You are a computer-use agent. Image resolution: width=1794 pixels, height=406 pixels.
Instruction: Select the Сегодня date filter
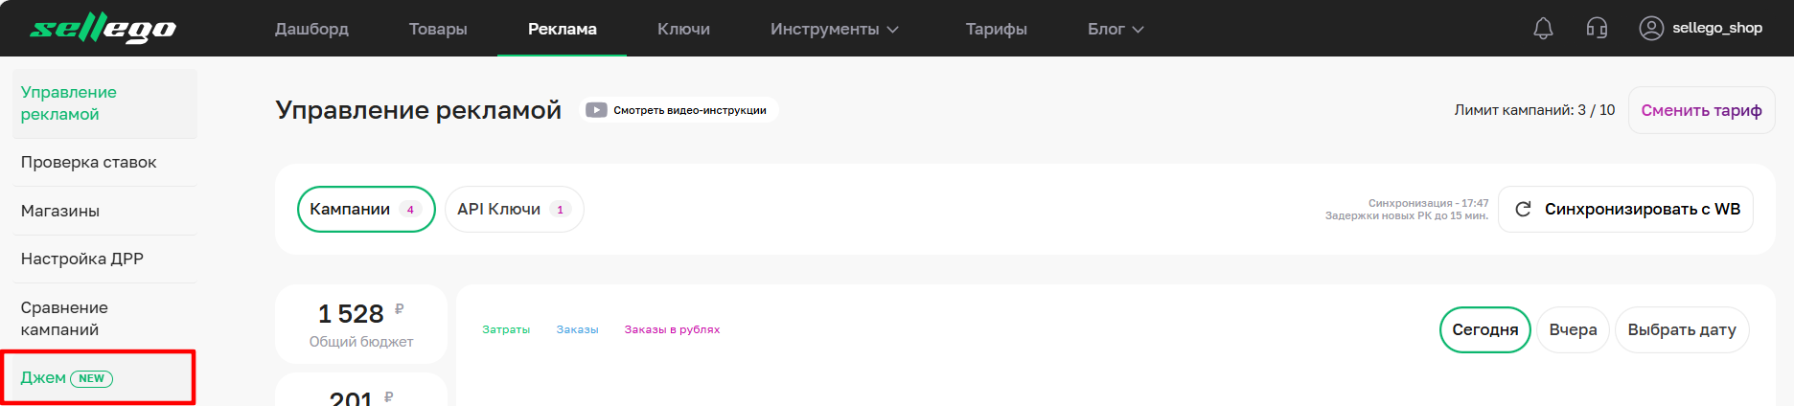(1484, 329)
